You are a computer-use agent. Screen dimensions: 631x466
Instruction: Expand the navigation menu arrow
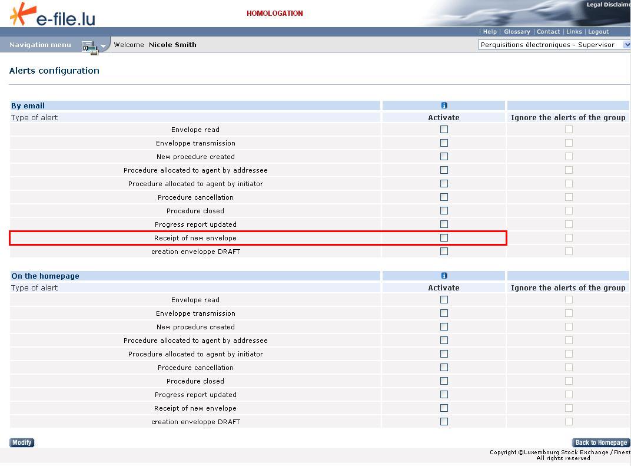[104, 46]
